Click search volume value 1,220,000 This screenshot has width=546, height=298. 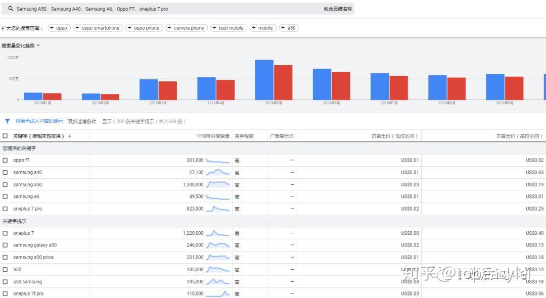[193, 233]
